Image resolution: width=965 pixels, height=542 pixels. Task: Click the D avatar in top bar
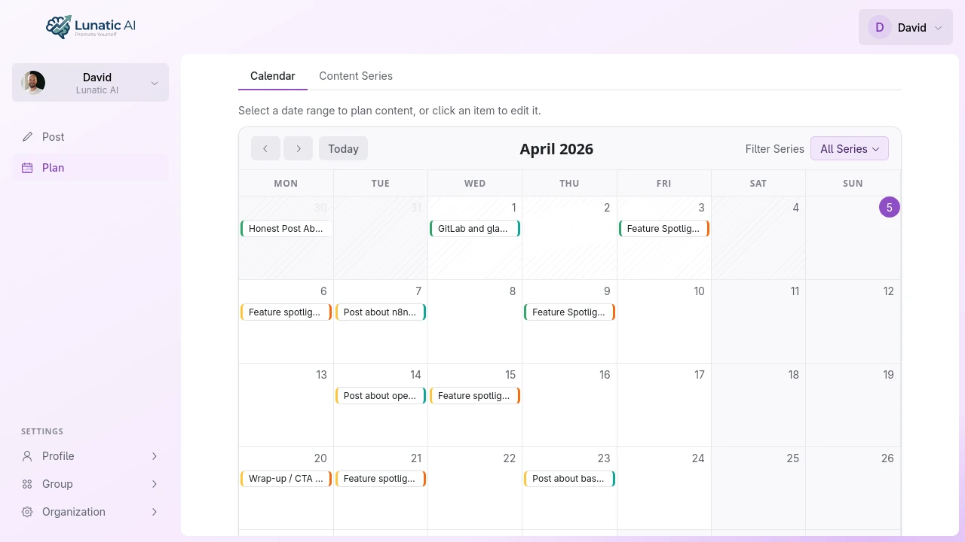click(880, 28)
